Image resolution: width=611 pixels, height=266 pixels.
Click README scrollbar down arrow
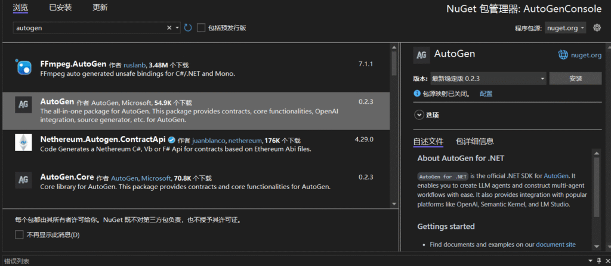coord(597,246)
